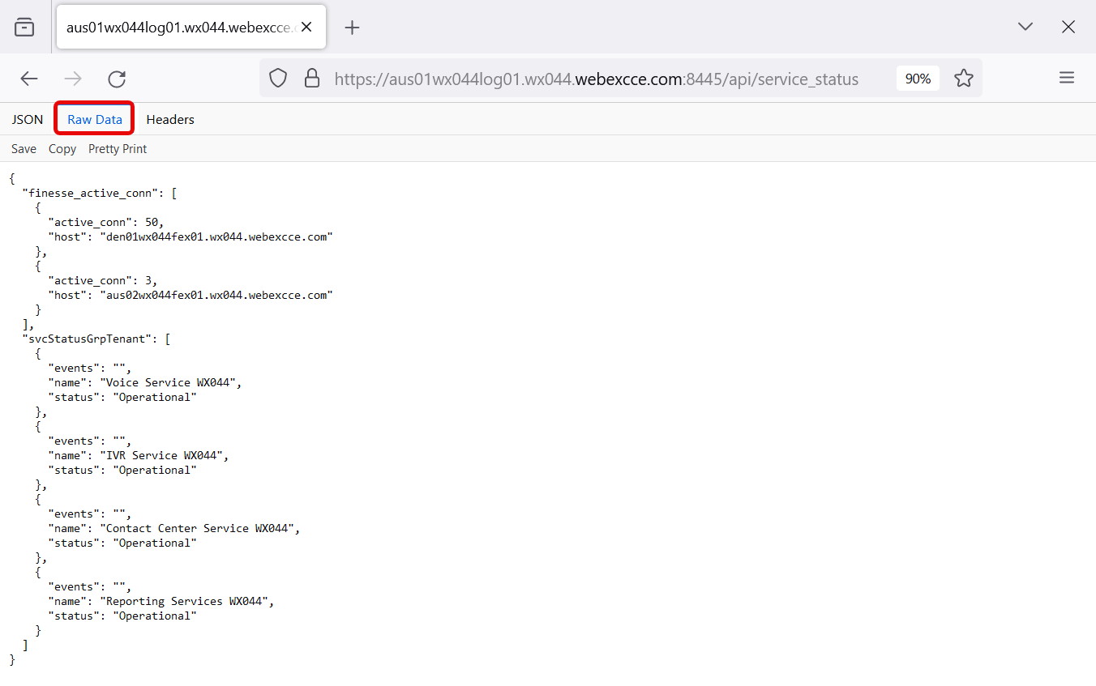Open the Firefox hamburger application menu
The height and width of the screenshot is (686, 1096).
tap(1067, 78)
